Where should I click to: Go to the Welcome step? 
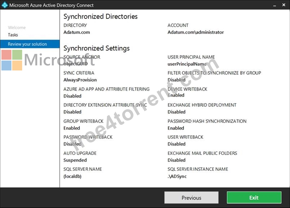(x=17, y=28)
